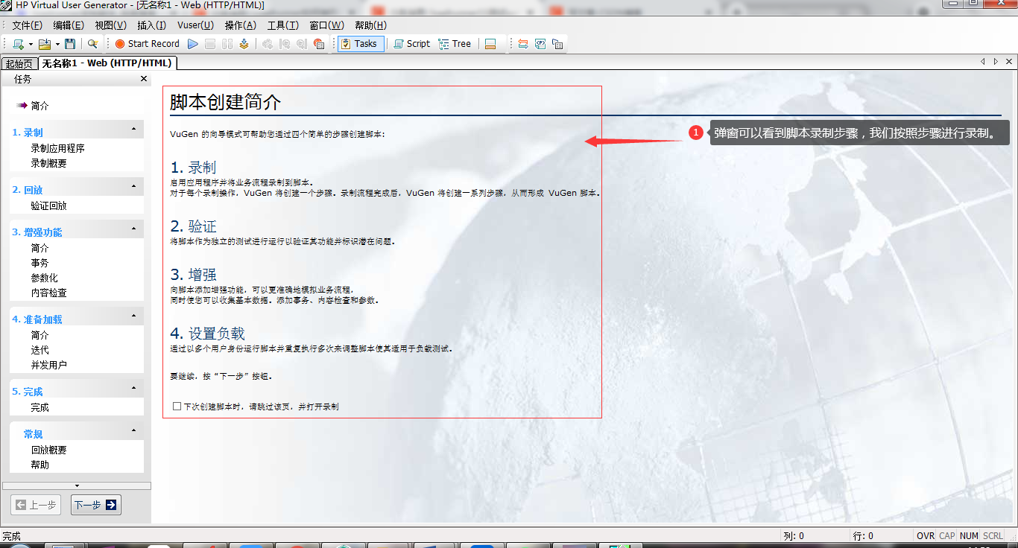Toggle the Tasks view button
1018x548 pixels.
click(x=359, y=44)
